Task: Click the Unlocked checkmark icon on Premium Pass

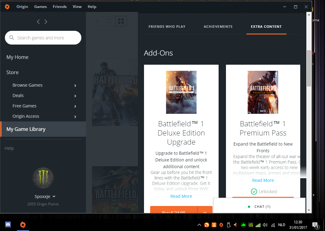Action: (254, 192)
